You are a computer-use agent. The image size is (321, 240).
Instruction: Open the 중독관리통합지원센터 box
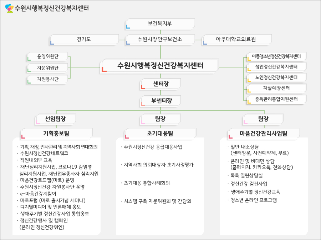pos(276,99)
